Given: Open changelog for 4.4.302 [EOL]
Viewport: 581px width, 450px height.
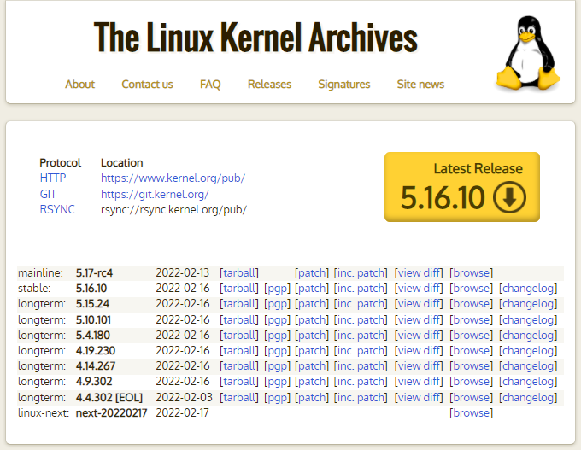Looking at the screenshot, I should pos(528,397).
